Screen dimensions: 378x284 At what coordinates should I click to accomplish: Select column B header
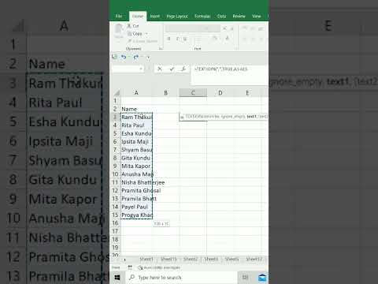tap(166, 92)
